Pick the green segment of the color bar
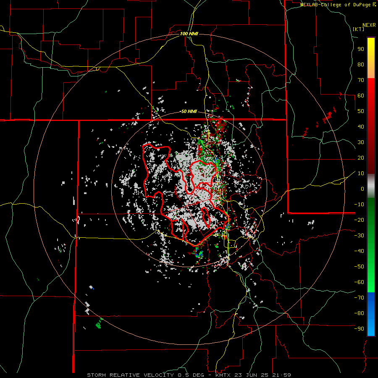This screenshot has height=378, width=378. pyautogui.click(x=371, y=245)
